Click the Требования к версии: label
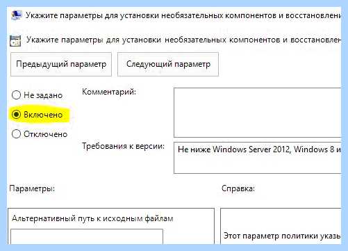 [123, 146]
